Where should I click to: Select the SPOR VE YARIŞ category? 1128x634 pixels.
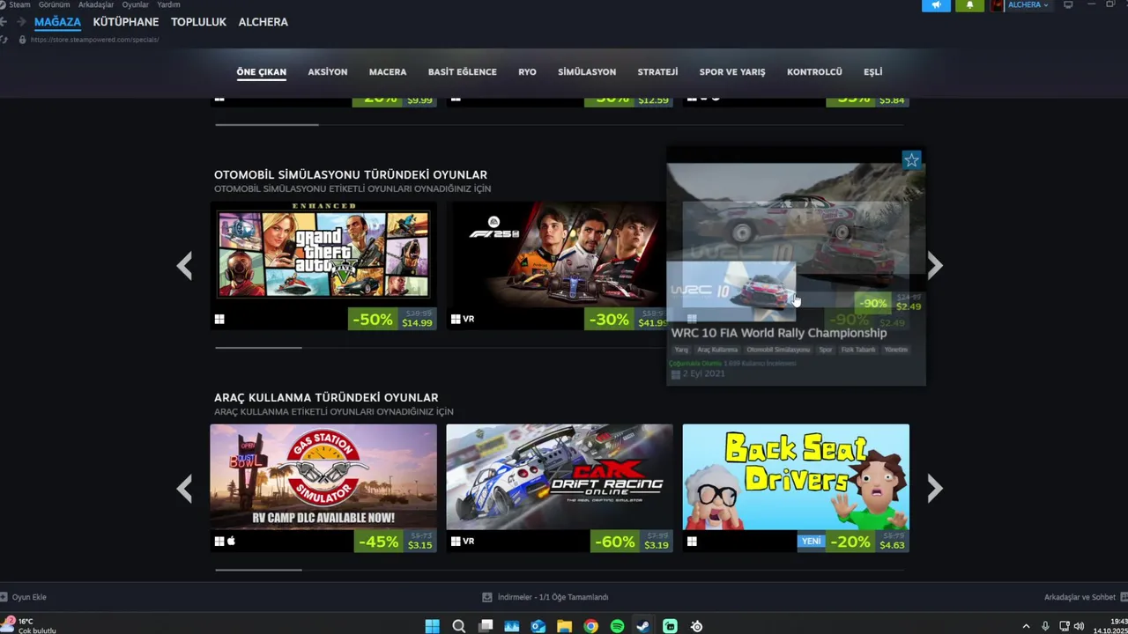tap(732, 72)
